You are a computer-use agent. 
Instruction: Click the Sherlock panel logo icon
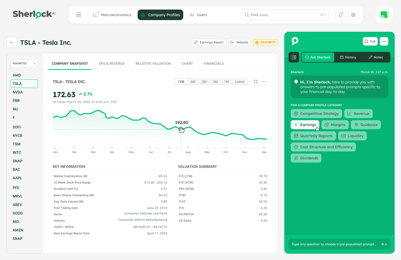pyautogui.click(x=295, y=41)
